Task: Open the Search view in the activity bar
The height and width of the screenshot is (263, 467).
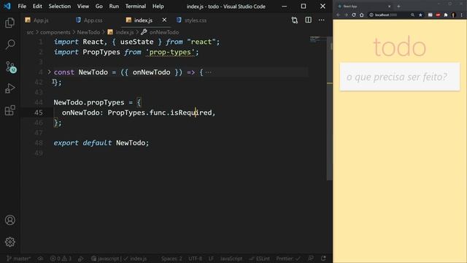Action: pos(9,45)
